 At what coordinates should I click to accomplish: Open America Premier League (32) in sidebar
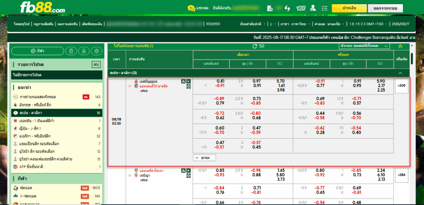57,136
